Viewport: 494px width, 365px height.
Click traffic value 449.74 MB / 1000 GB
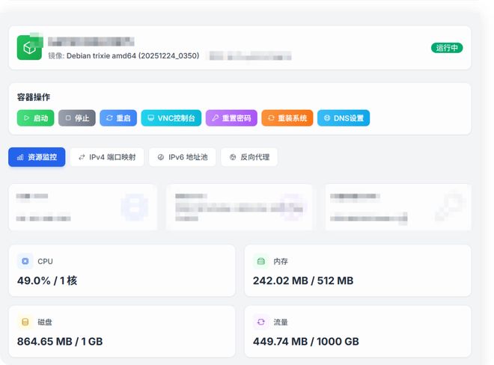306,341
